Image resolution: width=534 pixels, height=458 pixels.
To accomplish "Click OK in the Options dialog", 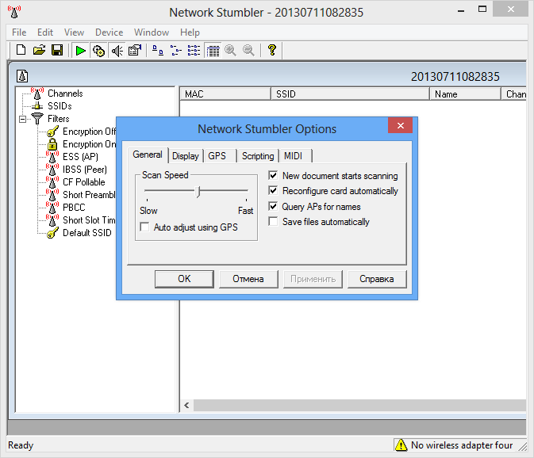I will click(x=184, y=279).
